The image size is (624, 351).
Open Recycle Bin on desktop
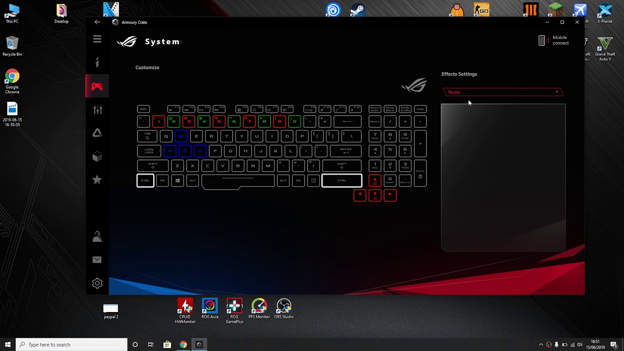12,46
